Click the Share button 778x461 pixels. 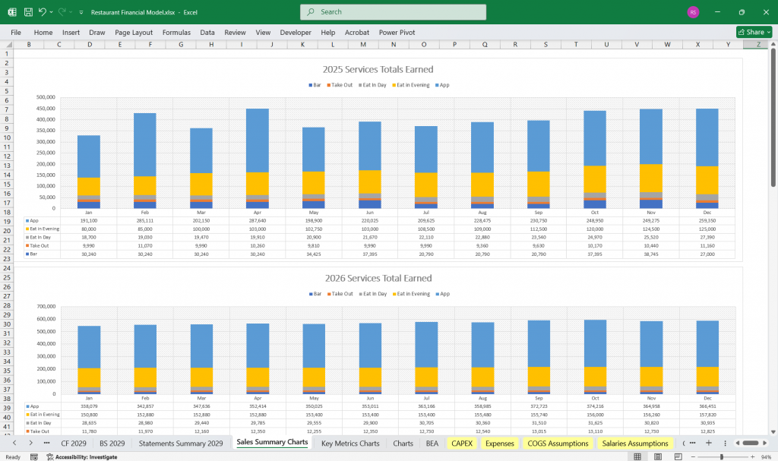[x=753, y=32]
